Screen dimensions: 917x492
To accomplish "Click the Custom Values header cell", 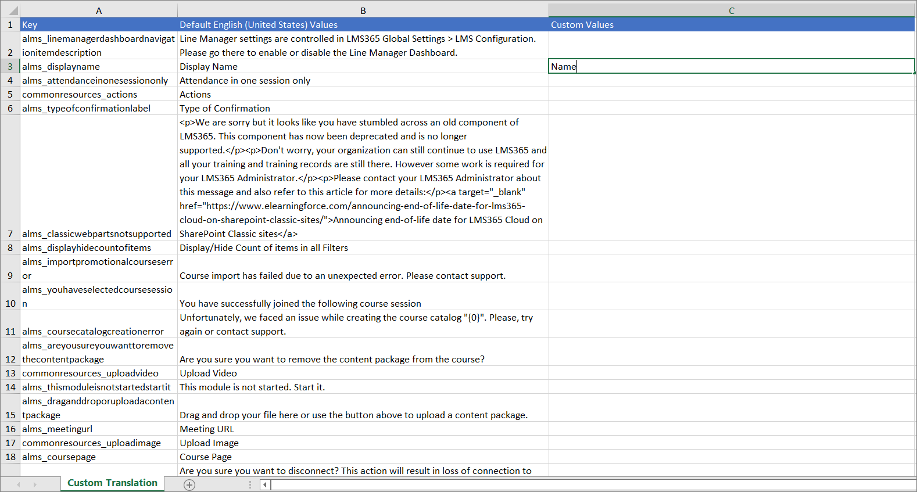I will (731, 24).
